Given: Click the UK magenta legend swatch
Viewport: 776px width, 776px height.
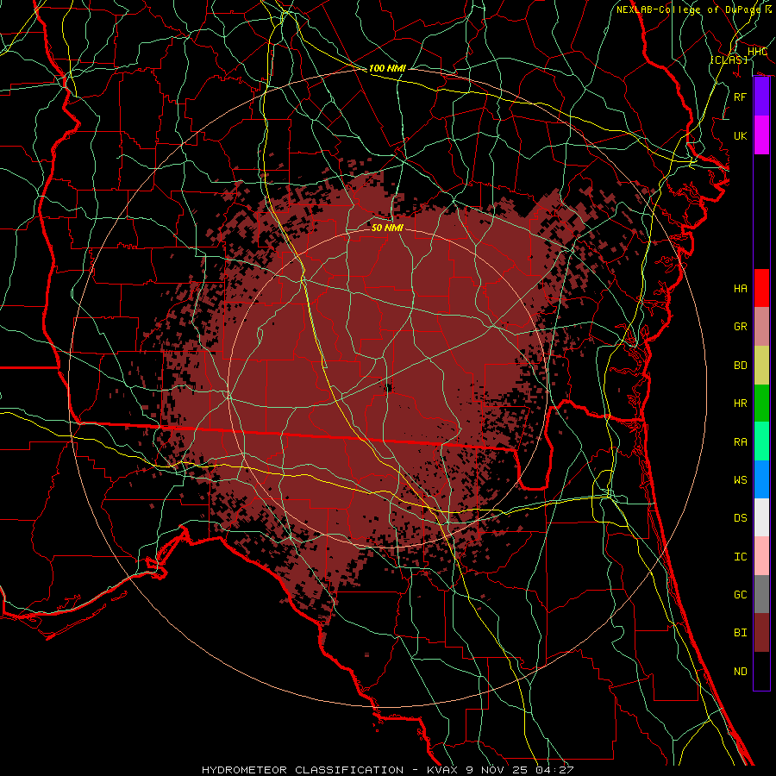Looking at the screenshot, I should click(x=761, y=135).
